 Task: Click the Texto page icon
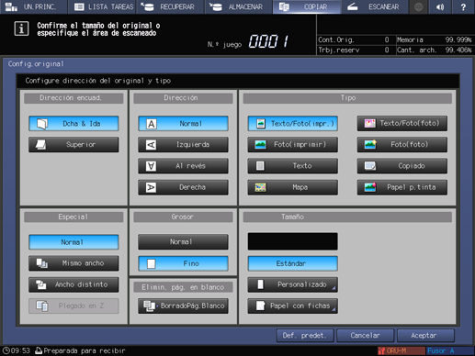260,166
